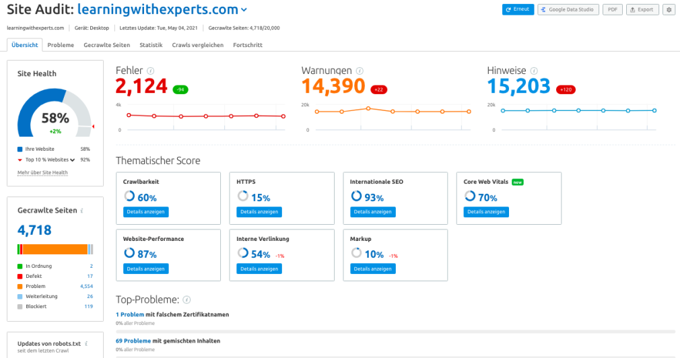680x358 pixels.
Task: Click the Site Health 58% gauge
Action: [55, 112]
